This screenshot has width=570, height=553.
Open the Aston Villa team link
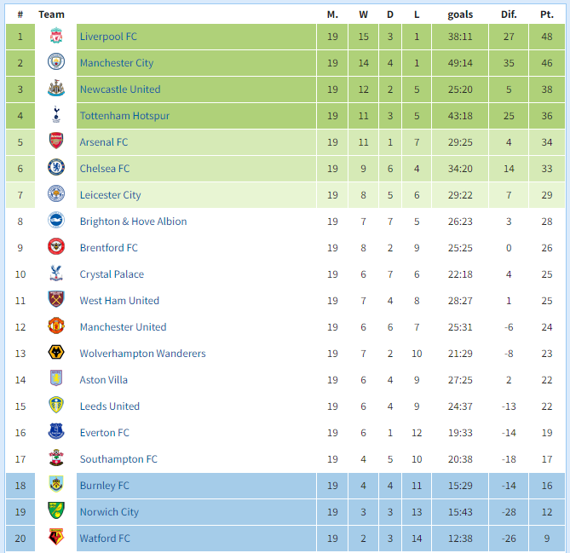pyautogui.click(x=104, y=380)
